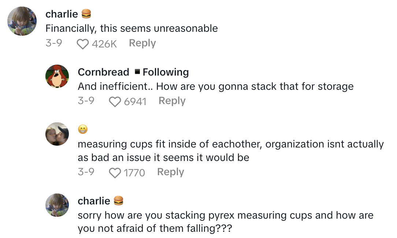Open the grinning emoji username profile
The image size is (397, 238).
point(83,129)
